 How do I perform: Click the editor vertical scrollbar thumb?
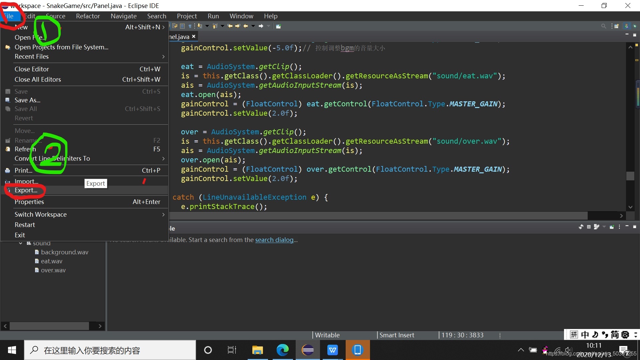630,176
